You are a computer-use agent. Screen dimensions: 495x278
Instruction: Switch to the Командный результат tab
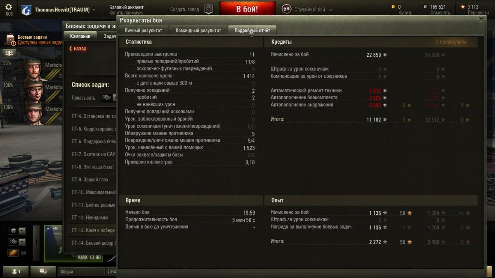point(198,30)
